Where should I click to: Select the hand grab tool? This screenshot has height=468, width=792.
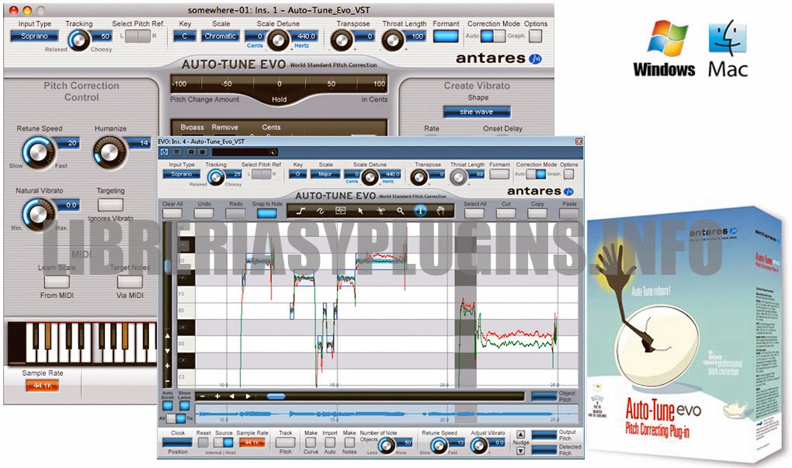440,211
